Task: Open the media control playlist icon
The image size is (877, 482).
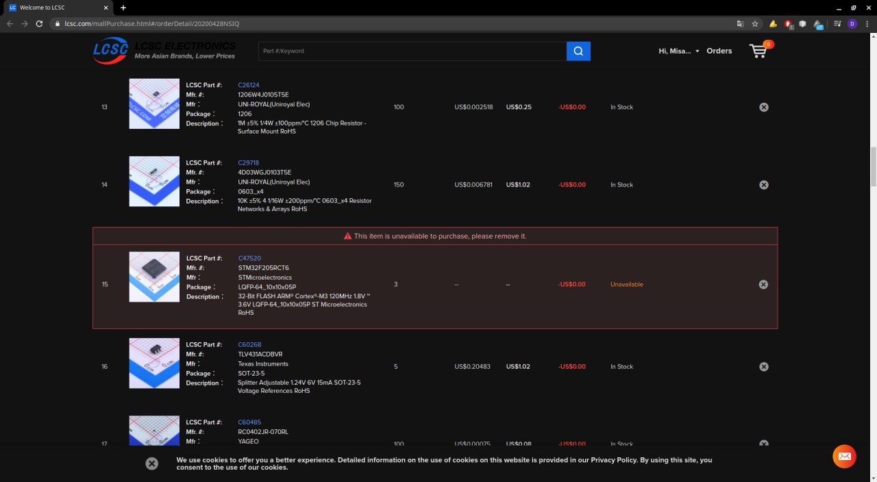Action: [837, 23]
